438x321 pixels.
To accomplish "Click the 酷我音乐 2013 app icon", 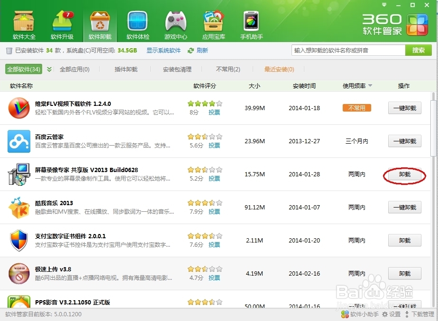I will pyautogui.click(x=18, y=208).
